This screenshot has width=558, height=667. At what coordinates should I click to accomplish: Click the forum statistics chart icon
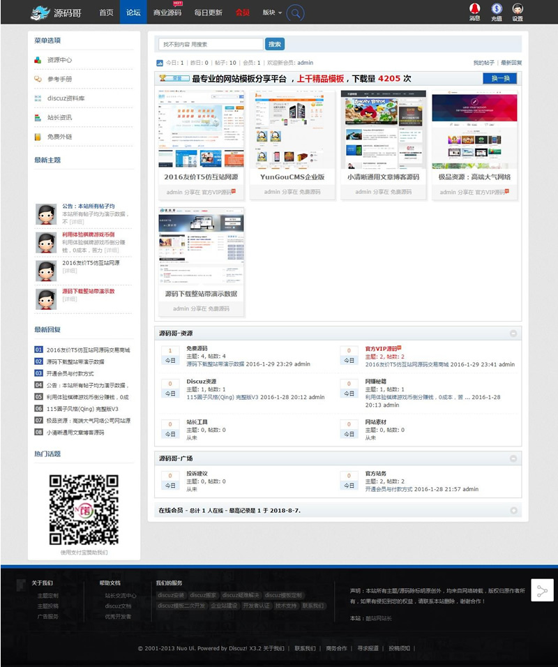[160, 63]
